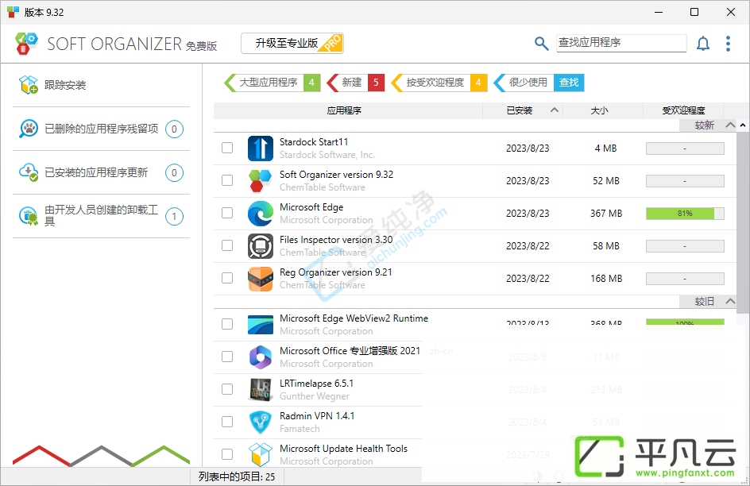The height and width of the screenshot is (486, 750).
Task: Click the Soft Organizer logo icon
Action: click(26, 44)
